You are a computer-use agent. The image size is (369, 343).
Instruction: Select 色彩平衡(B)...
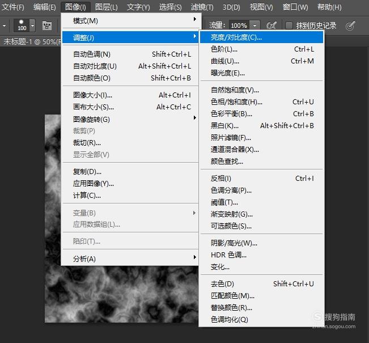pos(261,114)
